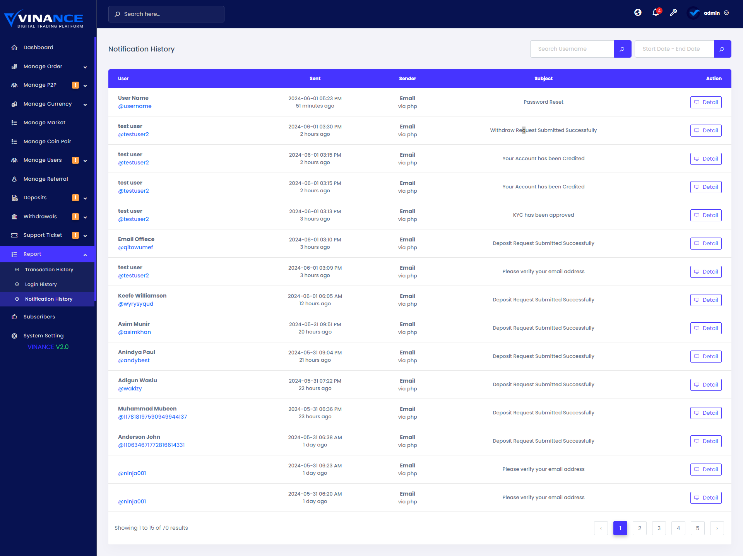Click the Support Ticket orange alert badge
This screenshot has height=556, width=743.
click(75, 235)
